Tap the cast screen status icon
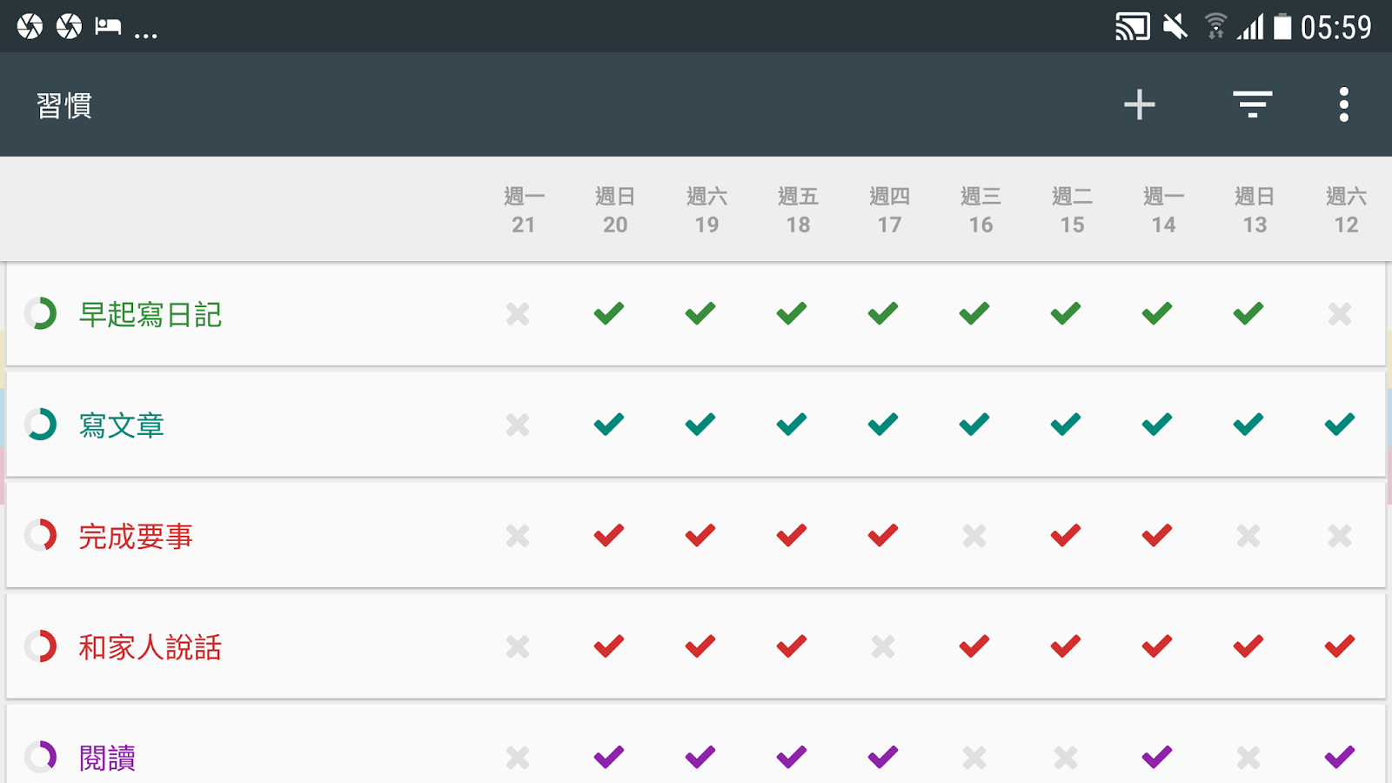Viewport: 1392px width, 783px height. pos(1133,27)
